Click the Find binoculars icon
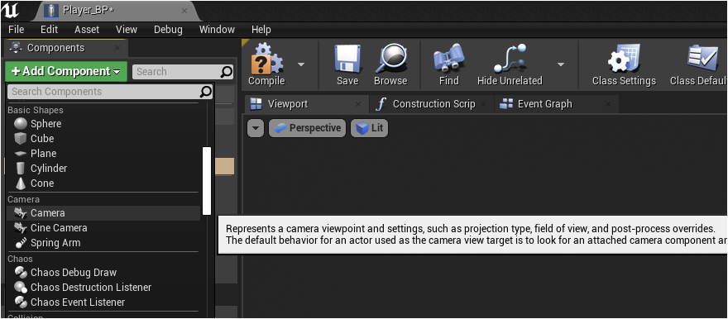The image size is (728, 319). 449,59
